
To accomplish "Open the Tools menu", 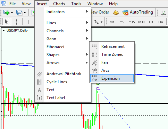I will pos(76,4).
